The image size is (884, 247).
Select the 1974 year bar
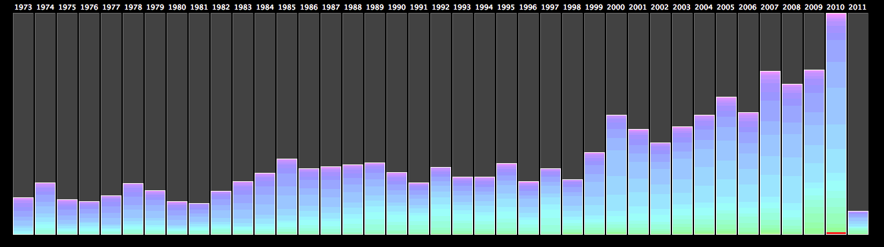[x=45, y=208]
